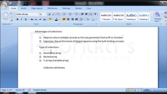
Task: Align paragraph text to the right
Action: click(x=73, y=19)
